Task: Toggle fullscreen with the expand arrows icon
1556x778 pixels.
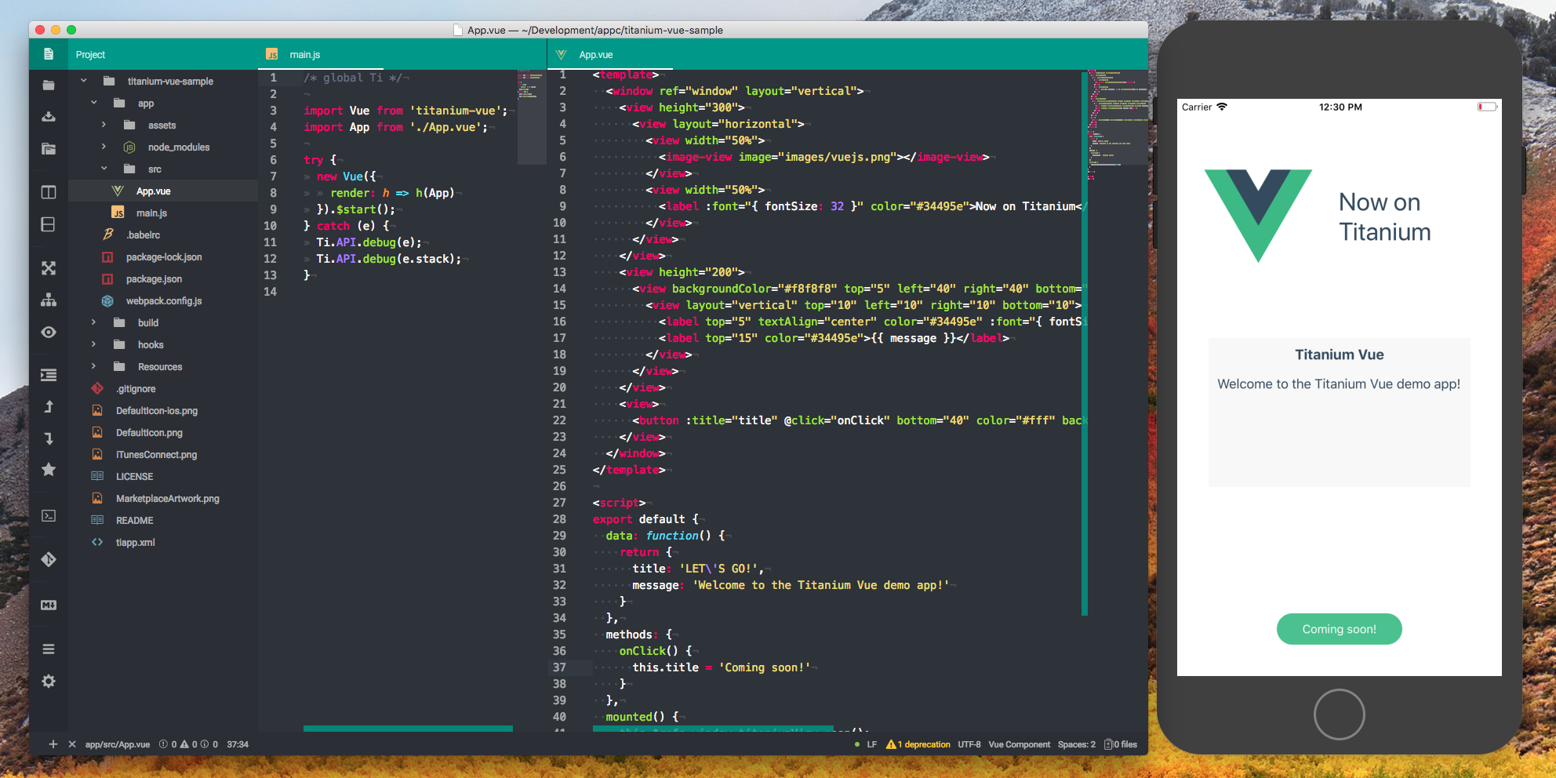Action: [x=49, y=268]
